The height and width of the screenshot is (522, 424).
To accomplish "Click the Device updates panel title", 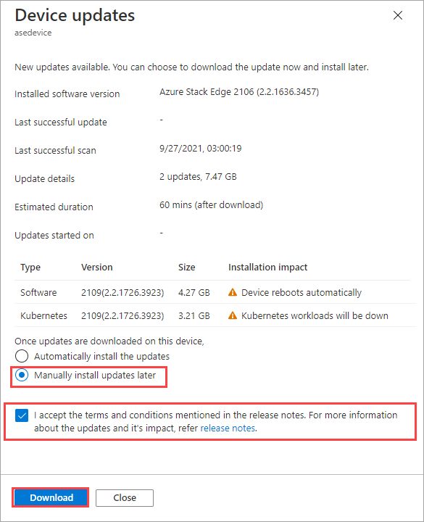I will (x=75, y=15).
